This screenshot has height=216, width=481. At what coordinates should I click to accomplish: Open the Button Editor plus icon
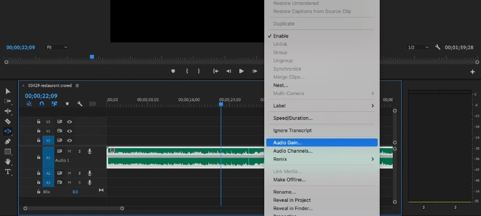tap(473, 72)
